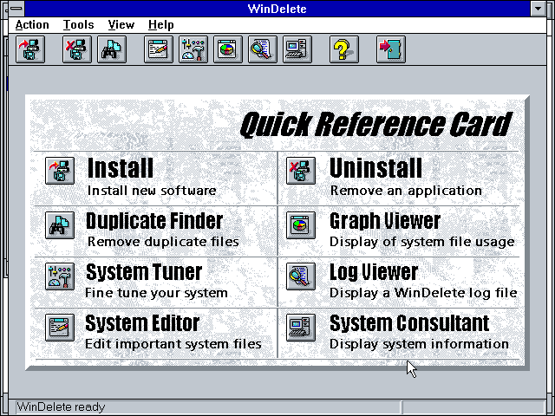Click the System Consultant card icon
Image resolution: width=555 pixels, height=416 pixels.
click(x=301, y=328)
